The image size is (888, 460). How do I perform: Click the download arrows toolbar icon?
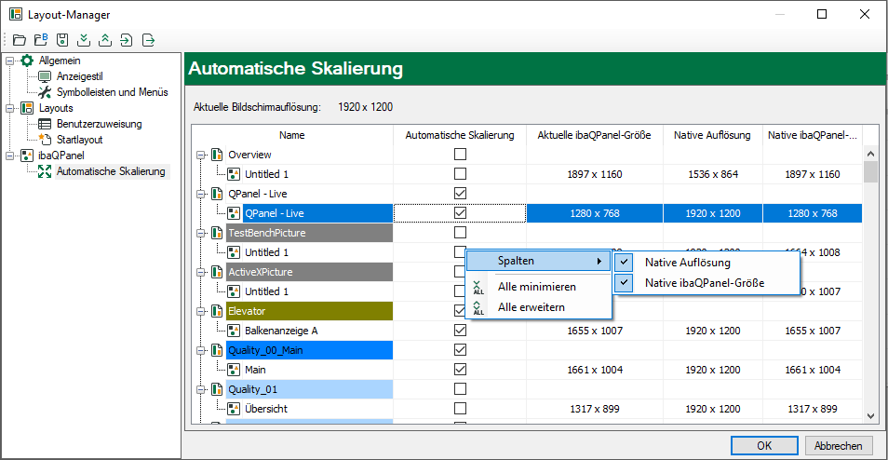coord(84,40)
